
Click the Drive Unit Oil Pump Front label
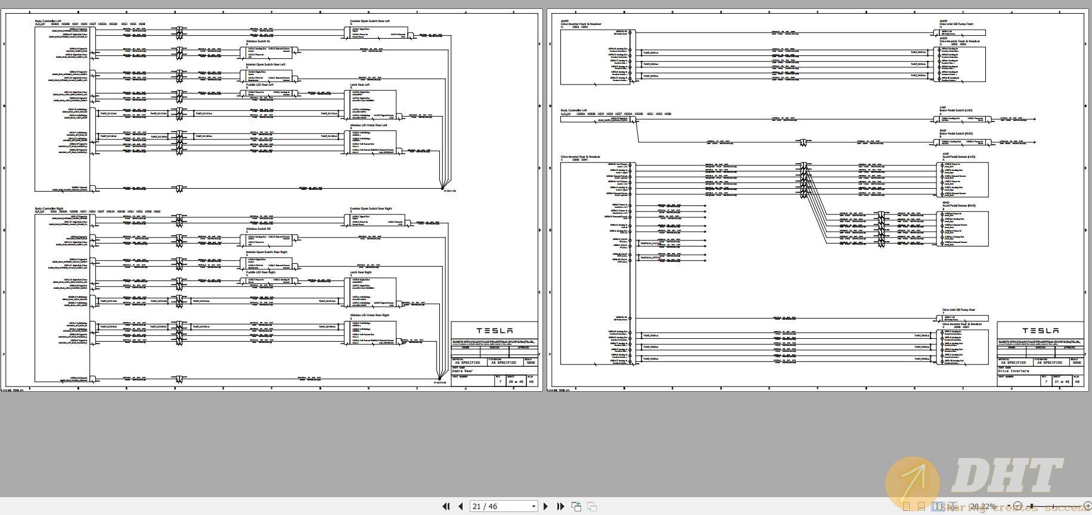(957, 24)
